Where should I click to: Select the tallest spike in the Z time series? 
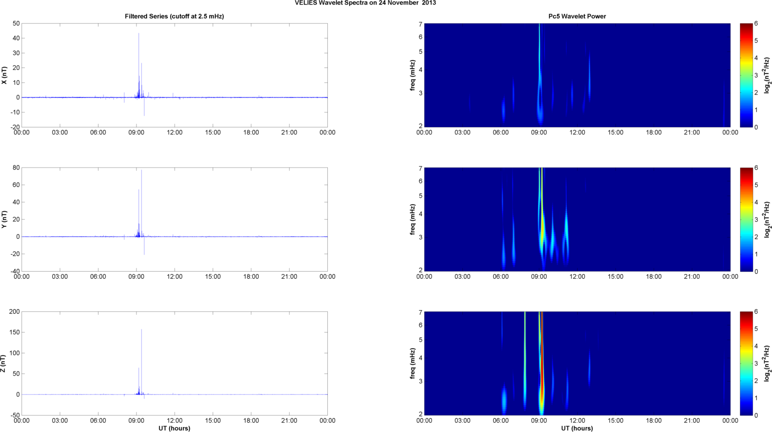click(x=142, y=361)
